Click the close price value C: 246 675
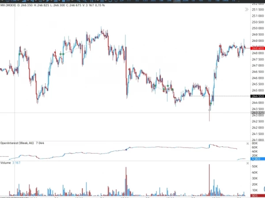The width and height of the screenshot is (265, 198). (74, 5)
